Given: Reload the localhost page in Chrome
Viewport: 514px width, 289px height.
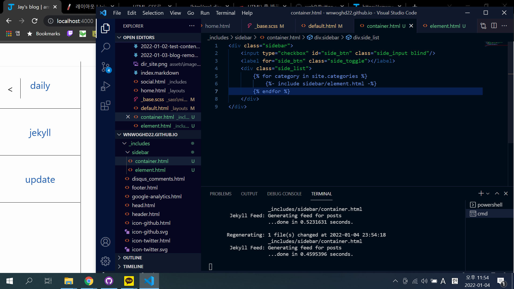Looking at the screenshot, I should [35, 21].
